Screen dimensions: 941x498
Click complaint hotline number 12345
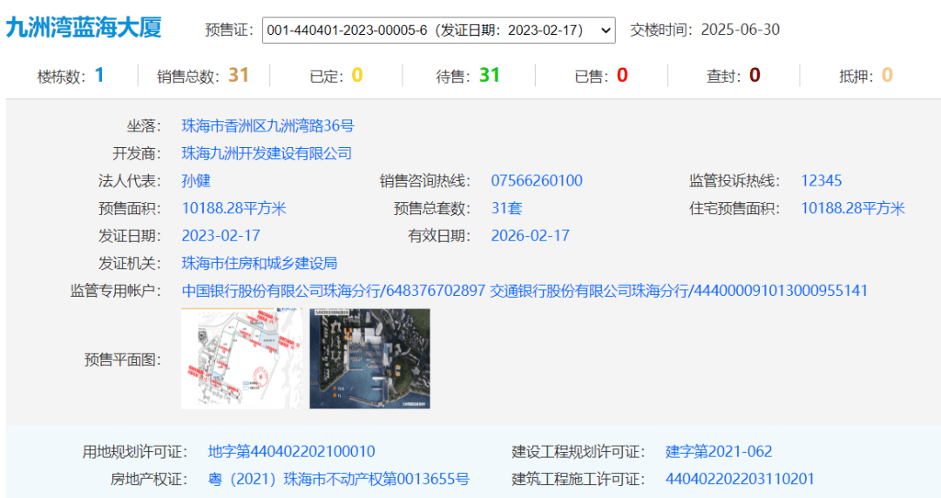821,181
